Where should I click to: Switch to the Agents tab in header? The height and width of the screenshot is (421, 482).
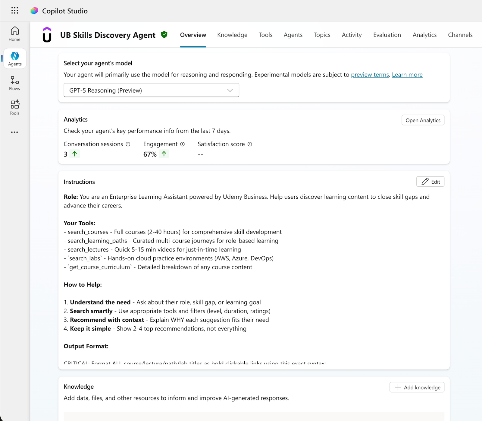pos(293,35)
